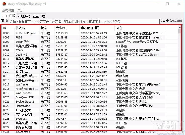Select the 英雄联盟西欧服 row
Image resolution: width=185 pixels, height=135 pixels.
coord(90,67)
